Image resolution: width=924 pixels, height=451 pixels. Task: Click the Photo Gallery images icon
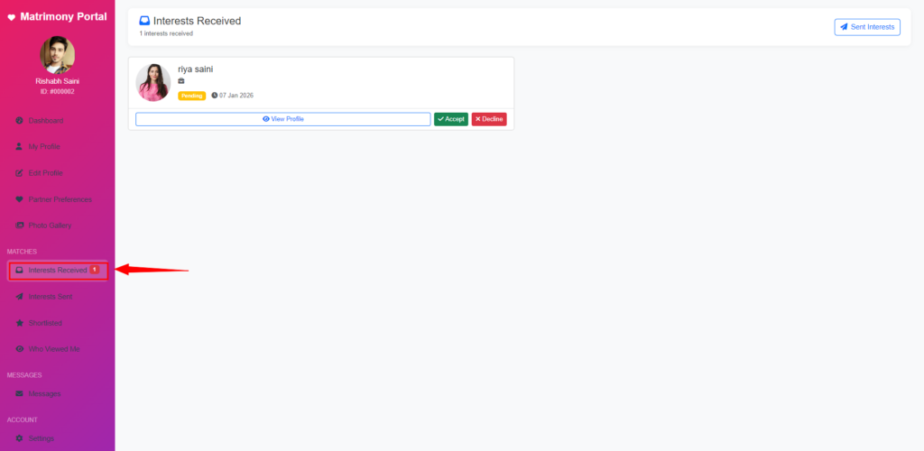tap(19, 225)
